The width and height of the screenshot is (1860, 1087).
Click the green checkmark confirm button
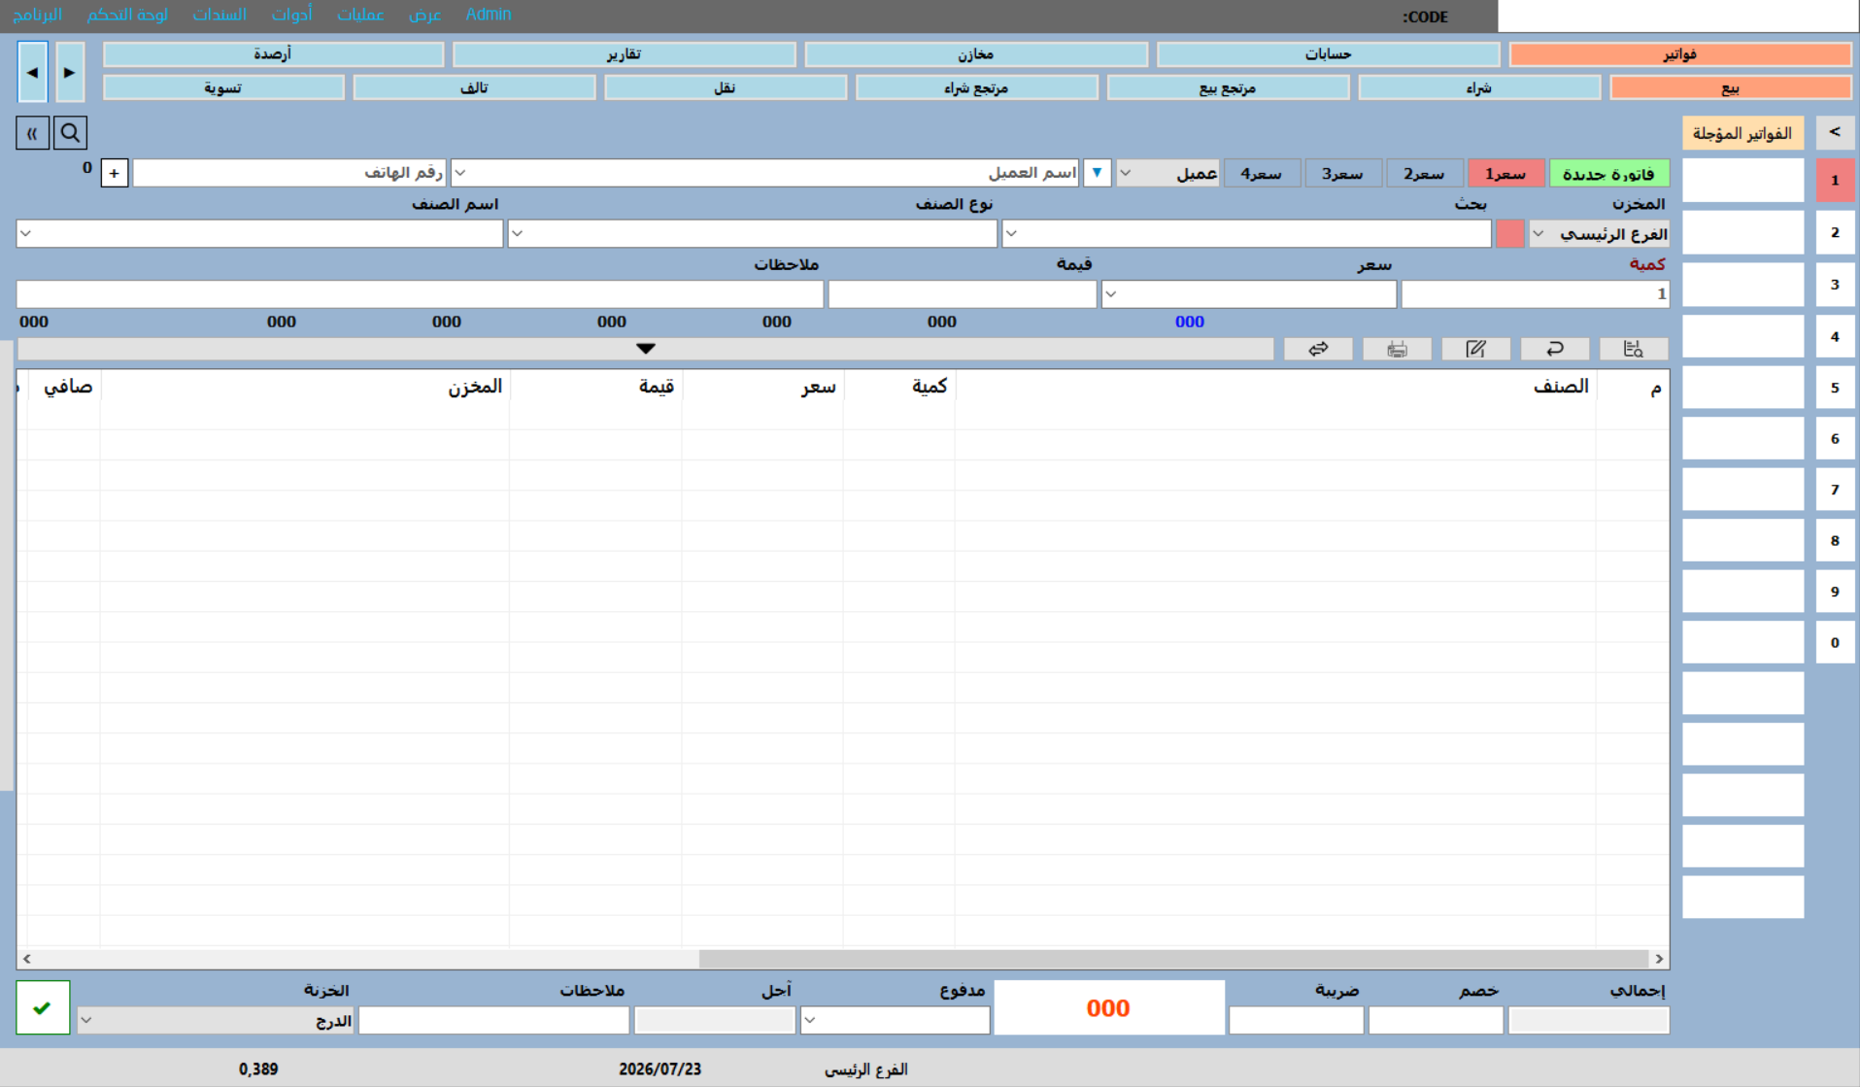point(43,1007)
